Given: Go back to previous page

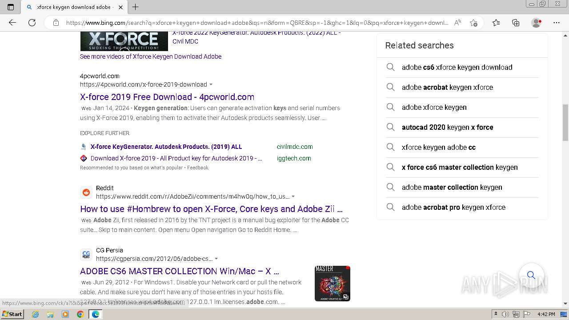Looking at the screenshot, I should tap(12, 23).
